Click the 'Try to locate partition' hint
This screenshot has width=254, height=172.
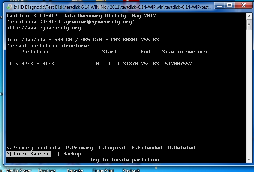125,160
